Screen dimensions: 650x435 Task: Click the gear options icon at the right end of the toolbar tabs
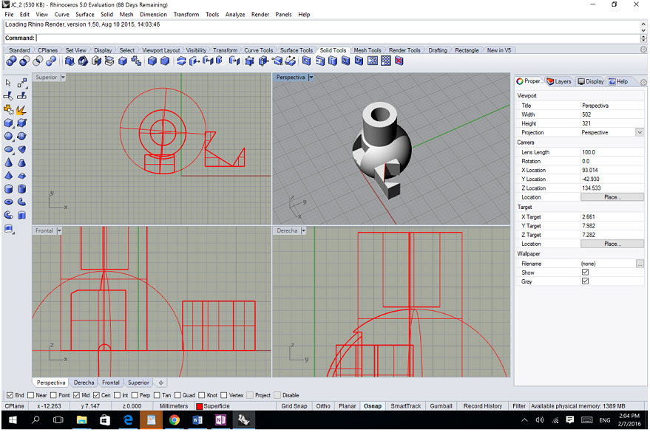coord(643,49)
